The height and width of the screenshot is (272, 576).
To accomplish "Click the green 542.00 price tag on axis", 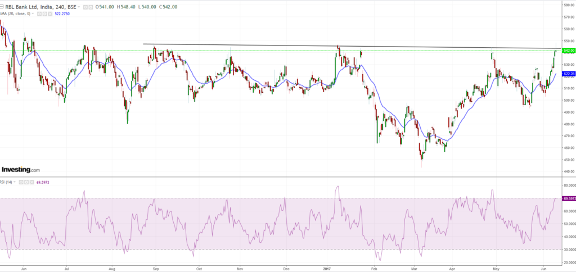I will coord(569,50).
